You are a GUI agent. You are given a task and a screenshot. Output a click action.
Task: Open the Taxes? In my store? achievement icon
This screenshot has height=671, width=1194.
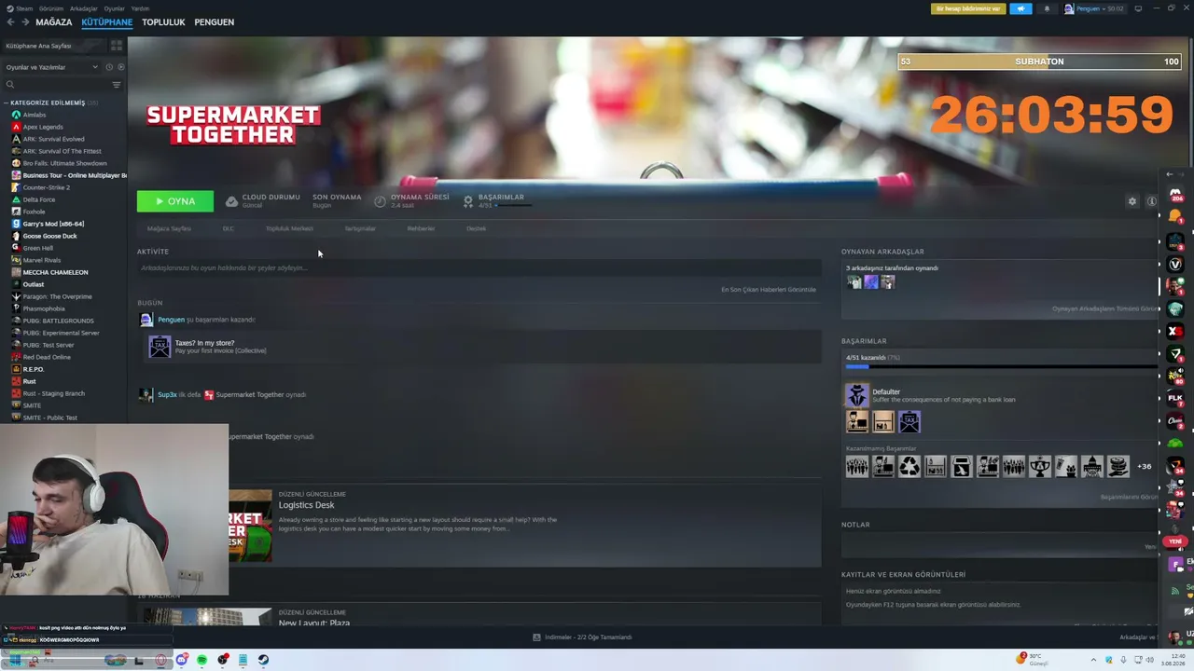tap(160, 347)
